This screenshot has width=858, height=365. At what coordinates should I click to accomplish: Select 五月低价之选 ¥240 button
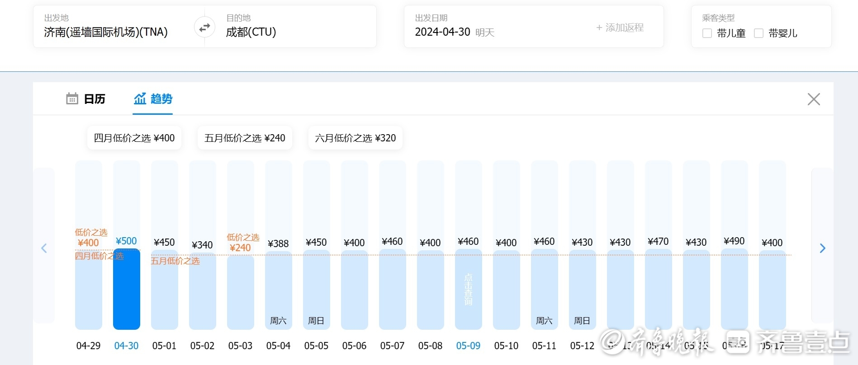pos(245,138)
